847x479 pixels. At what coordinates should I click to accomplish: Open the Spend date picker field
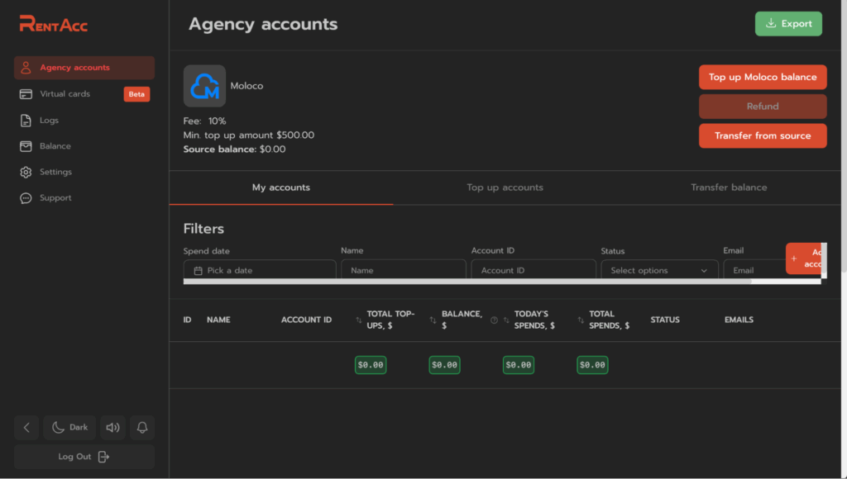tap(260, 270)
